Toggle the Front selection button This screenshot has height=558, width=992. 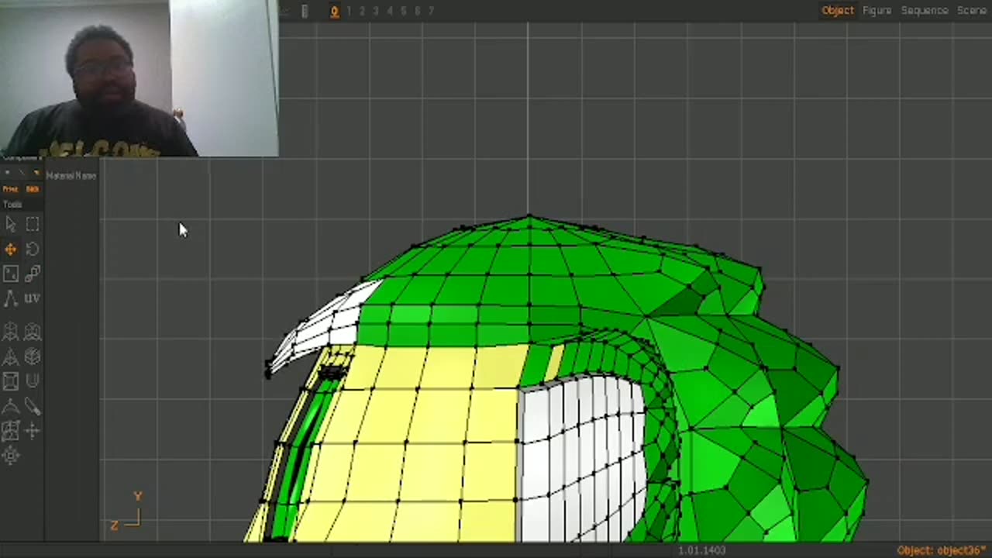[x=10, y=189]
